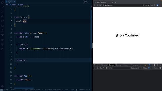The width and height of the screenshot is (162, 91).
Task: Open the Explorer view in VS Code activity bar
Action: tap(2, 2)
